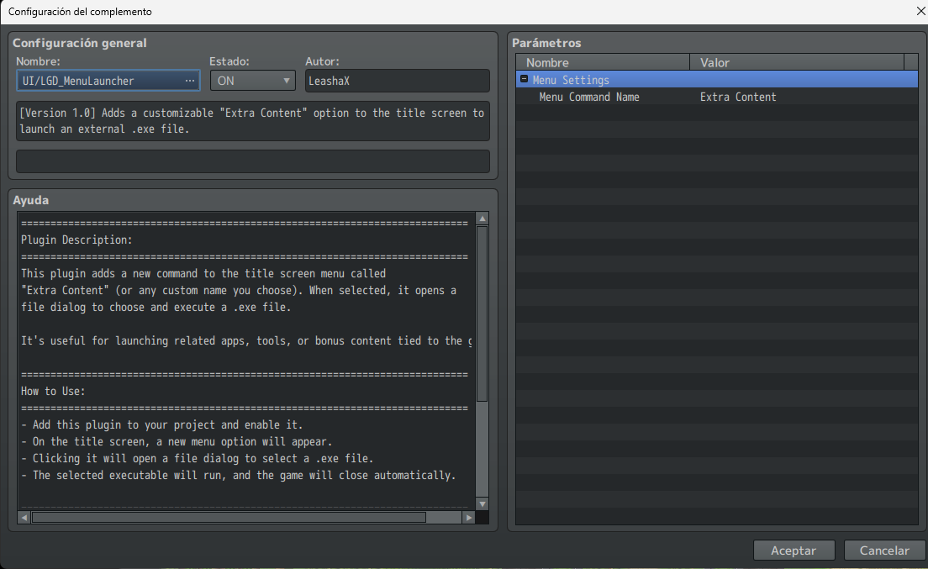Click the Aceptar button
The width and height of the screenshot is (928, 569).
coord(794,551)
